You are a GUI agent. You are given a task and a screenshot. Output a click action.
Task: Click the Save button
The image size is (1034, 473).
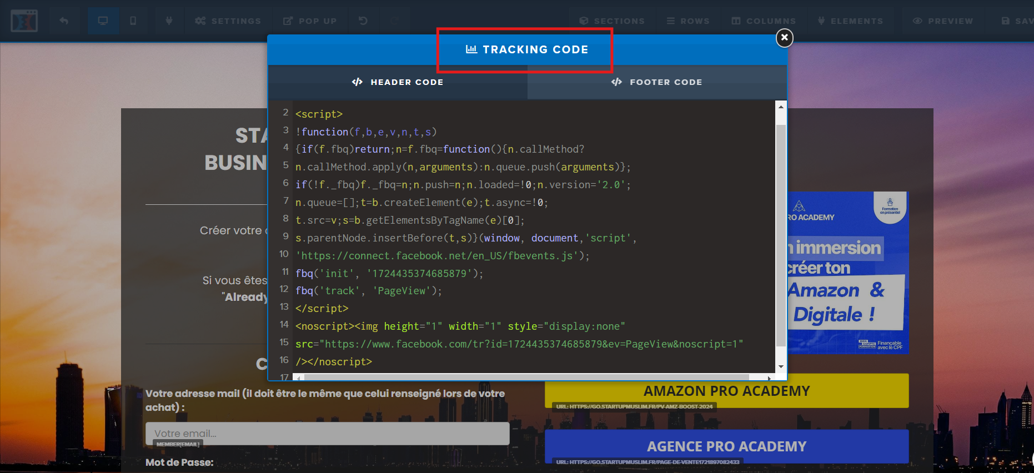tap(1016, 21)
